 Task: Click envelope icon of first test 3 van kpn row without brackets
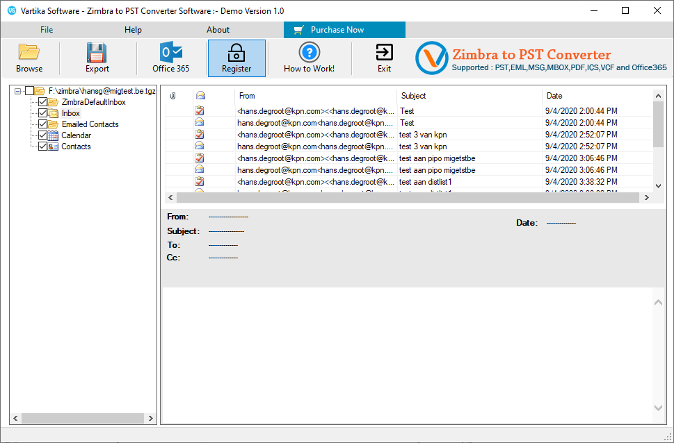pyautogui.click(x=199, y=147)
